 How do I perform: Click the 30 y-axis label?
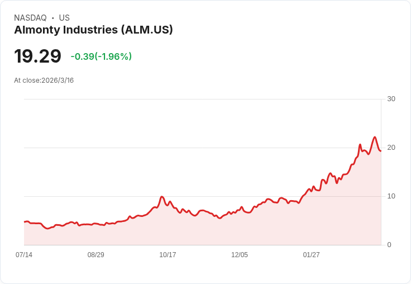[x=391, y=99]
